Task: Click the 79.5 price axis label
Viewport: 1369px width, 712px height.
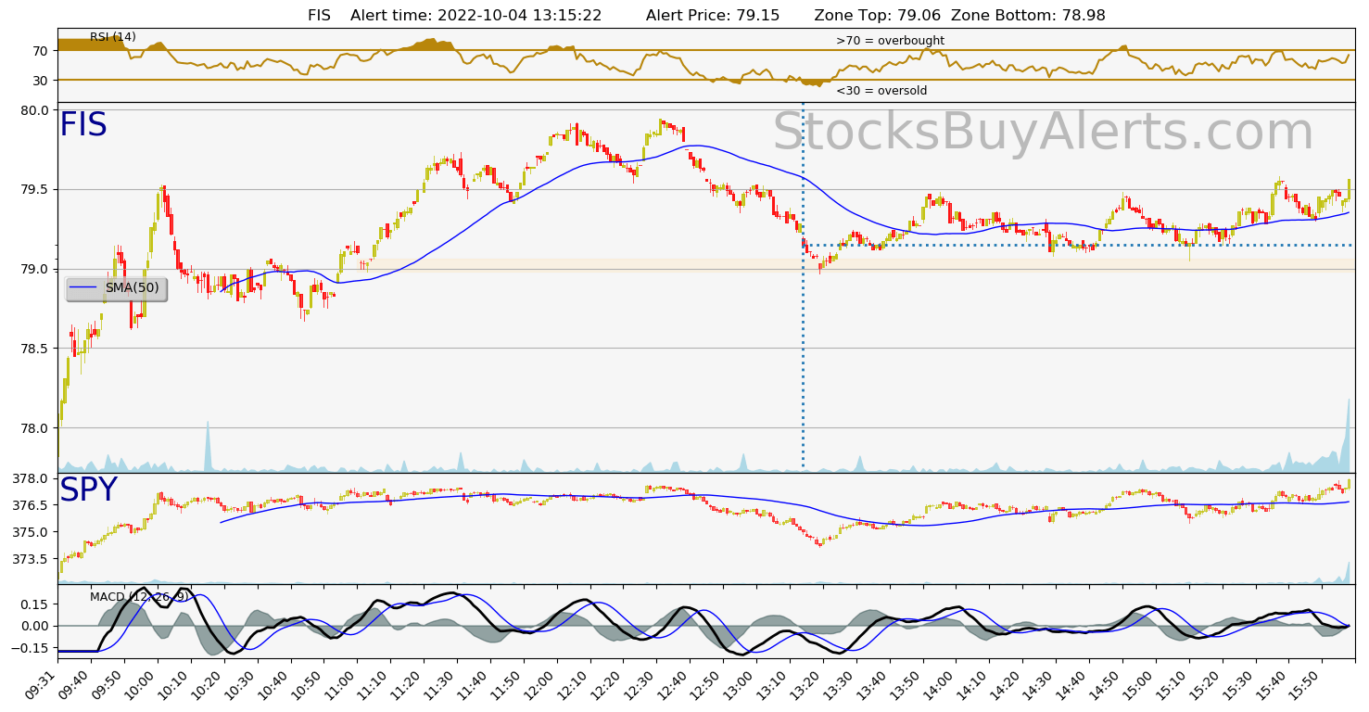Action: point(34,190)
